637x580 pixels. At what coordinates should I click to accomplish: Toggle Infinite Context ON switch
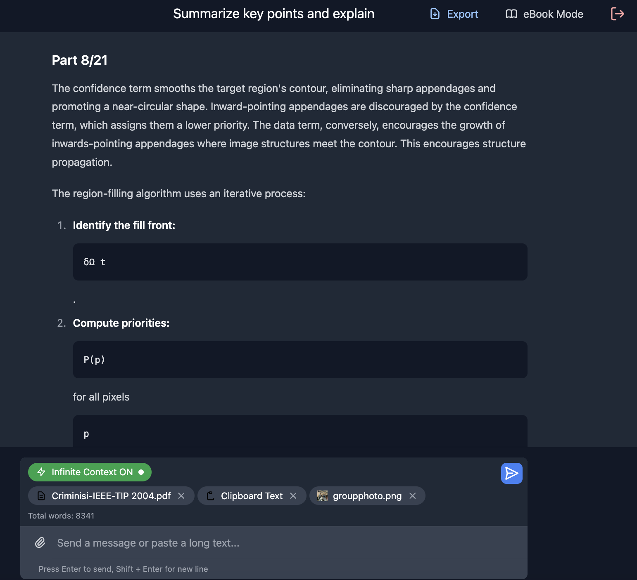point(90,472)
